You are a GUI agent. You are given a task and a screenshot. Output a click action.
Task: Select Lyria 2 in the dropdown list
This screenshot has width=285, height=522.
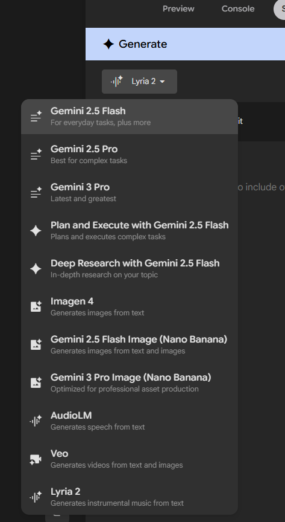pos(130,497)
